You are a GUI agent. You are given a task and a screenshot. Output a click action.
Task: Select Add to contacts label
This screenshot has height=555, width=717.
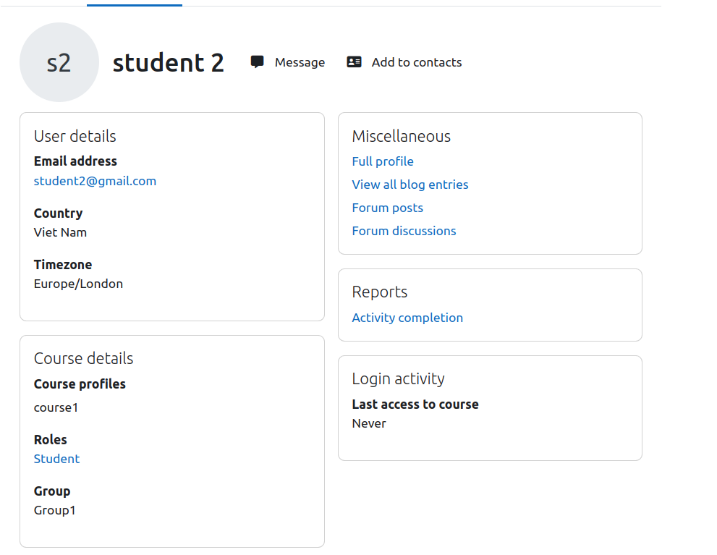(x=417, y=62)
